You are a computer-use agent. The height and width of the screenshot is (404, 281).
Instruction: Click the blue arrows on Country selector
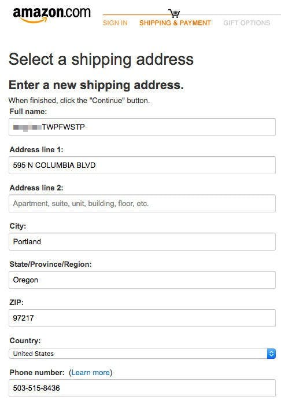271,354
